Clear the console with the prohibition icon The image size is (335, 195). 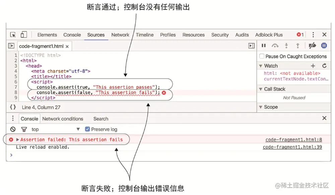pyautogui.click(x=13, y=129)
